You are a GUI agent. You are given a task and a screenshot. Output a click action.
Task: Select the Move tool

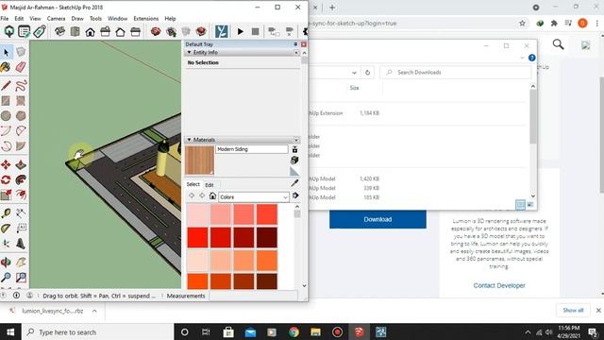6,164
